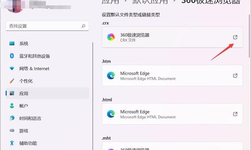
Task: Click the .crx 360极速浏览器 default app card
Action: tap(172, 37)
